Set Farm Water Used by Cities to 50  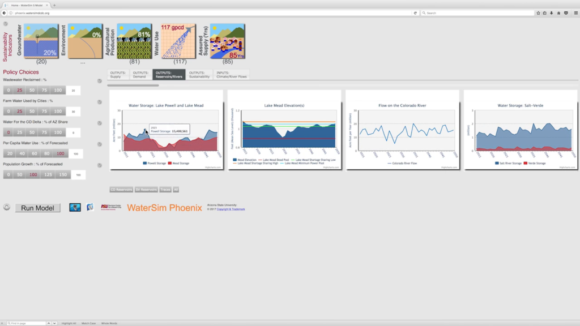tap(32, 111)
